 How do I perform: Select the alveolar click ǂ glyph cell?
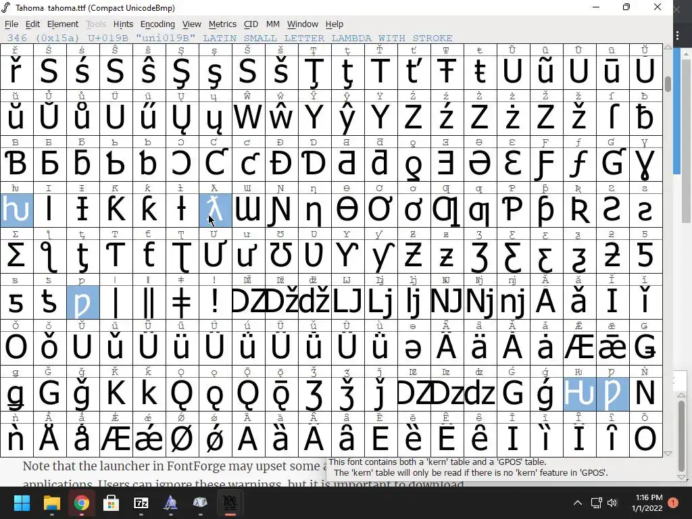coord(182,302)
